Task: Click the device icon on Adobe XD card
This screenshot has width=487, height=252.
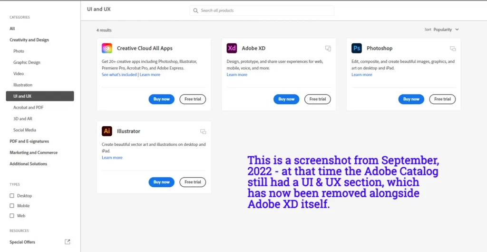Action: pos(328,49)
